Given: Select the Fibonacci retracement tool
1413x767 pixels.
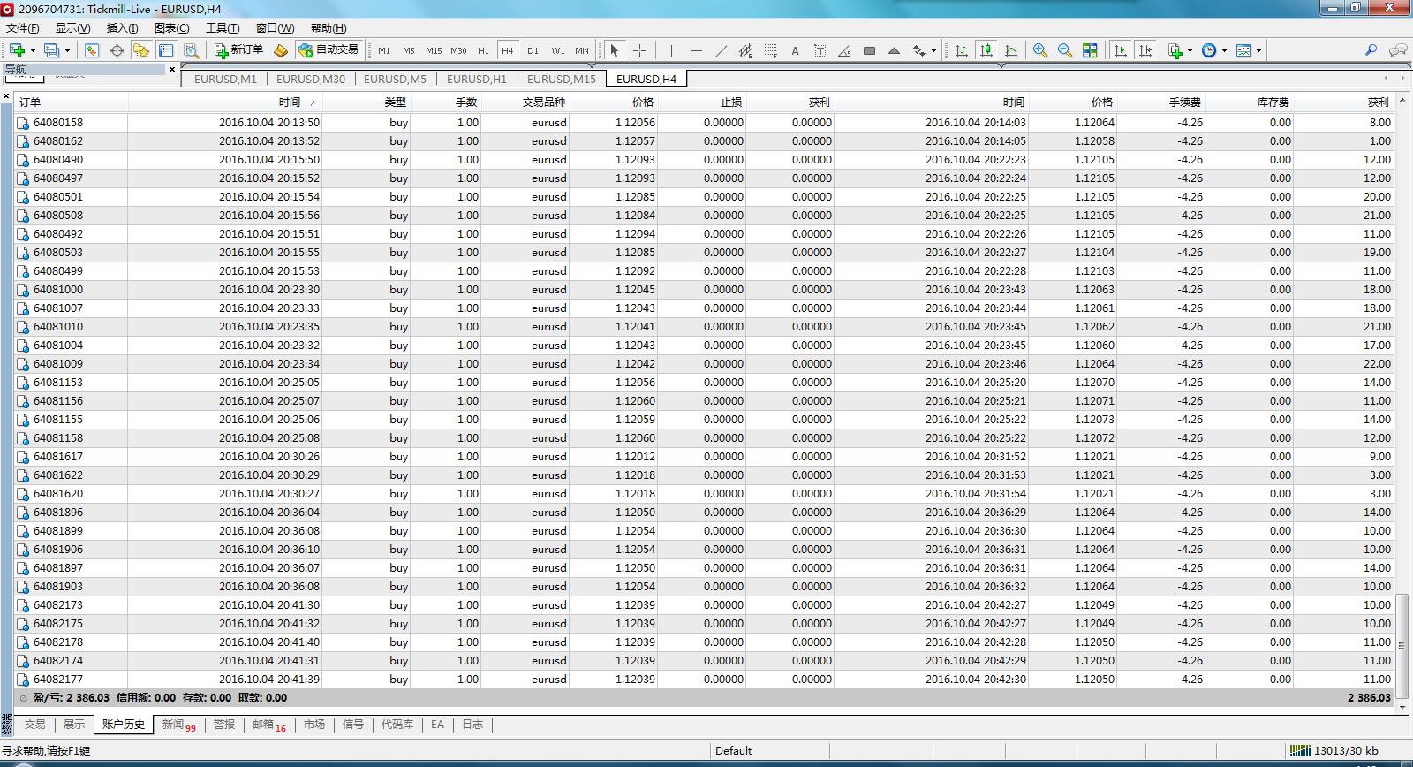Looking at the screenshot, I should point(770,50).
